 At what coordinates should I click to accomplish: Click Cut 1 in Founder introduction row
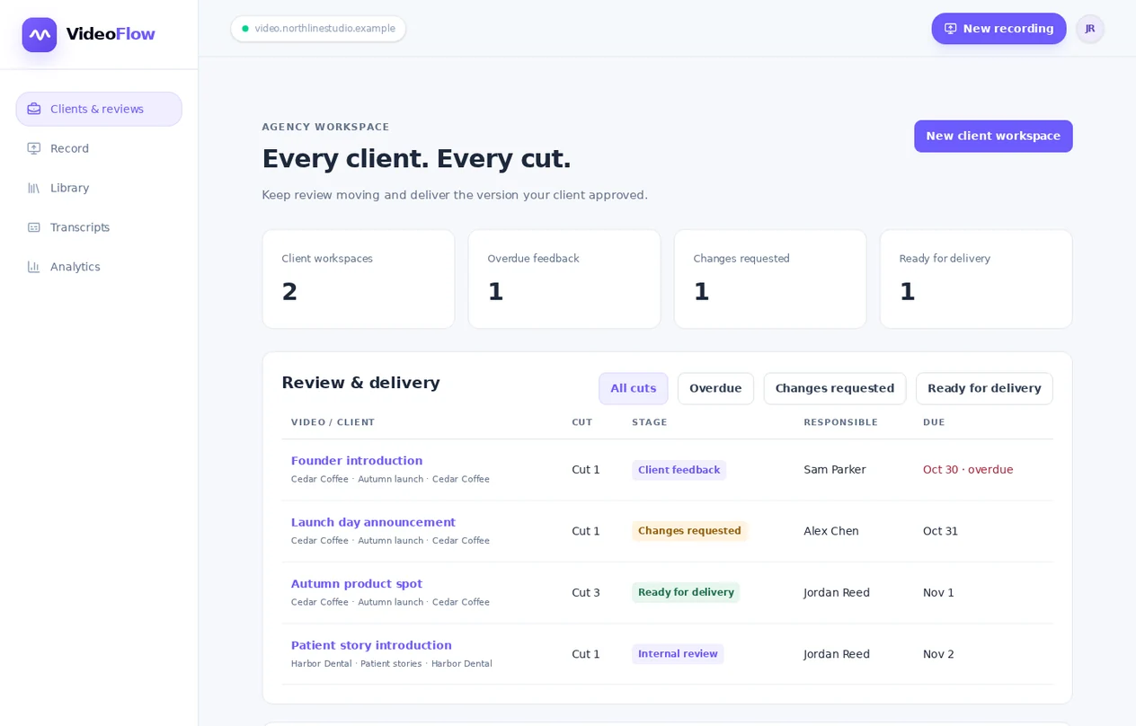(x=586, y=470)
